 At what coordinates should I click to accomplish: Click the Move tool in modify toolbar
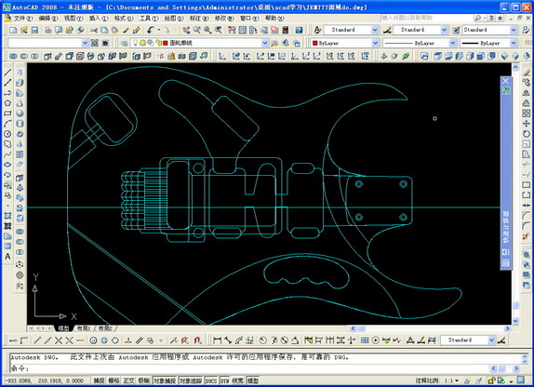click(x=527, y=124)
